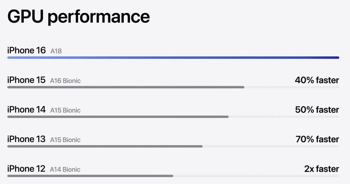Click the A18 chip label
The height and width of the screenshot is (184, 350).
point(56,51)
